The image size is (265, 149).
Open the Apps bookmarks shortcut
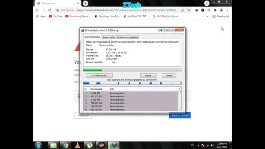tap(41, 16)
